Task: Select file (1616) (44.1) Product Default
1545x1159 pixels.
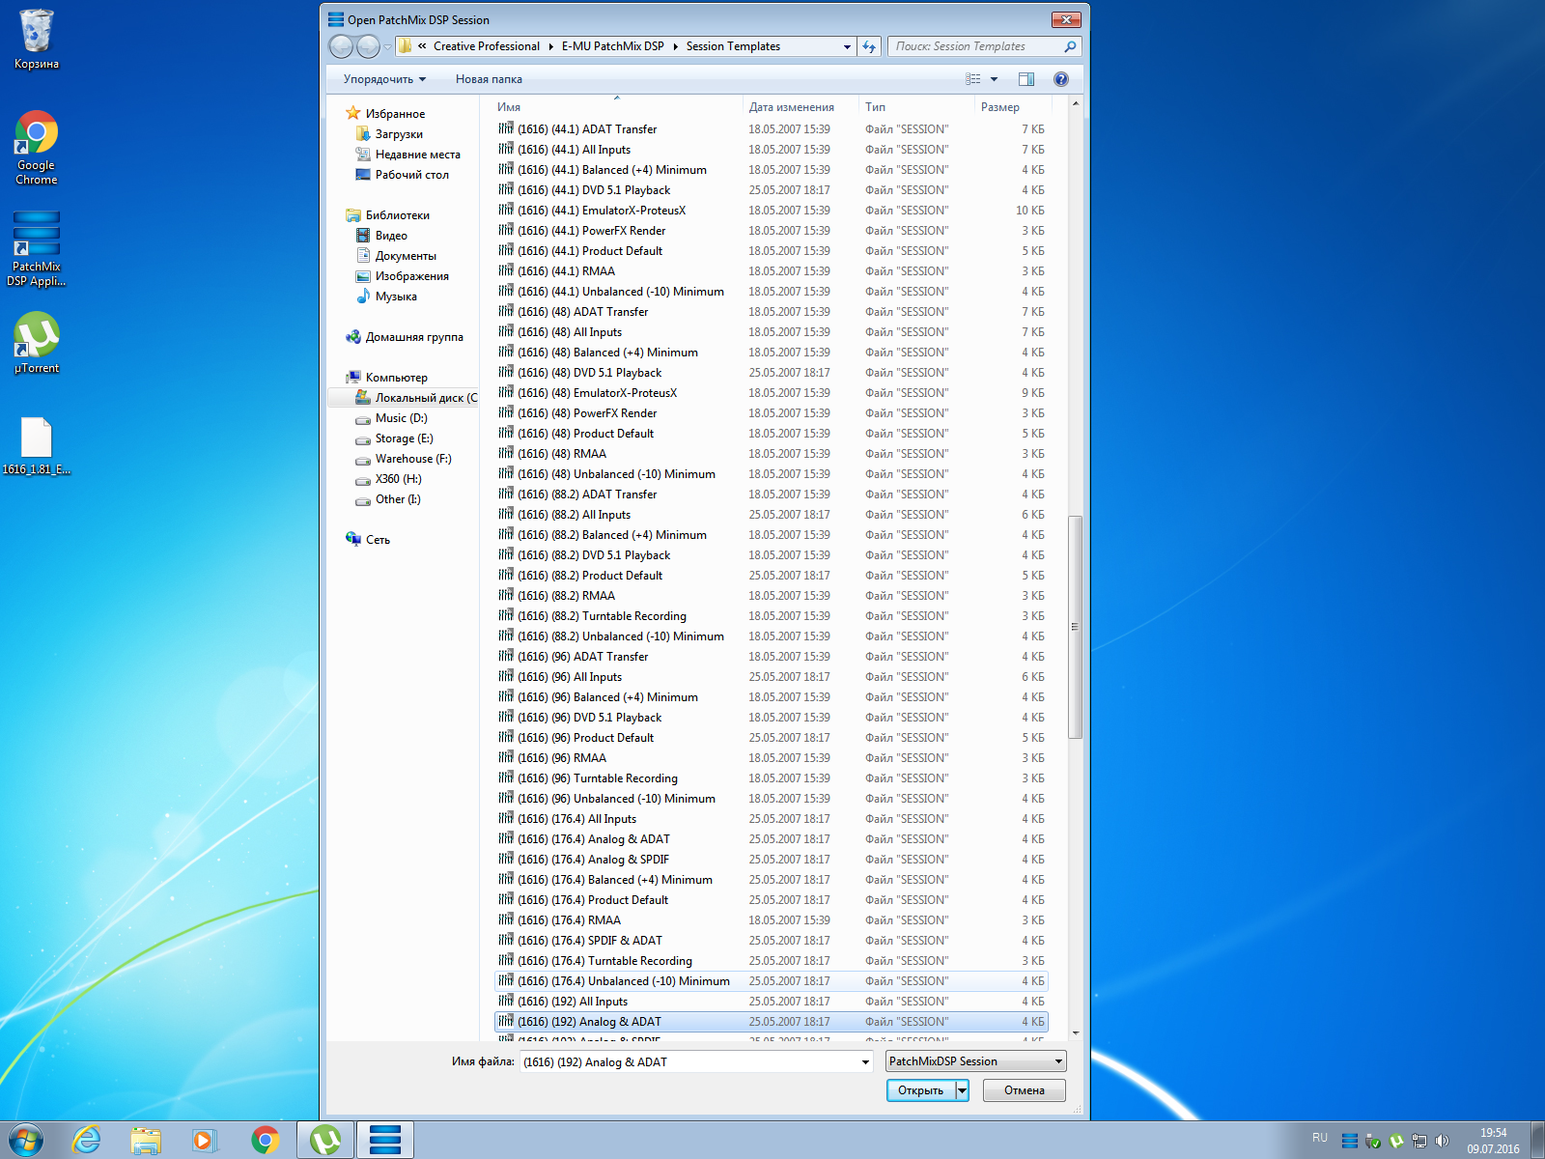Action: coord(772,251)
